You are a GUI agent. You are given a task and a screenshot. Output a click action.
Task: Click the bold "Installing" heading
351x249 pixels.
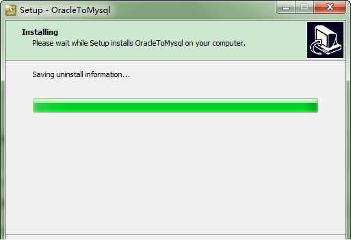[x=40, y=32]
